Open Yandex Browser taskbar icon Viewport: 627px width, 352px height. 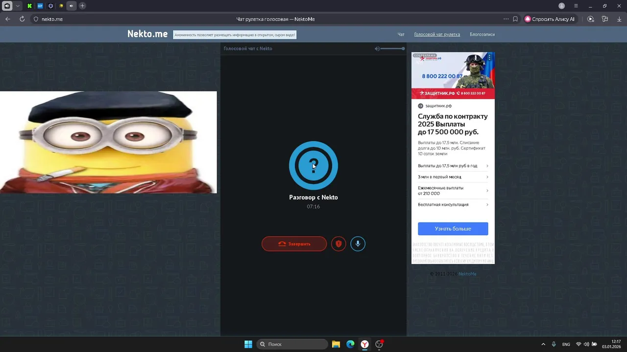point(365,344)
